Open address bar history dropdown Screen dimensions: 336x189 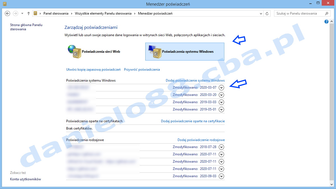261,13
